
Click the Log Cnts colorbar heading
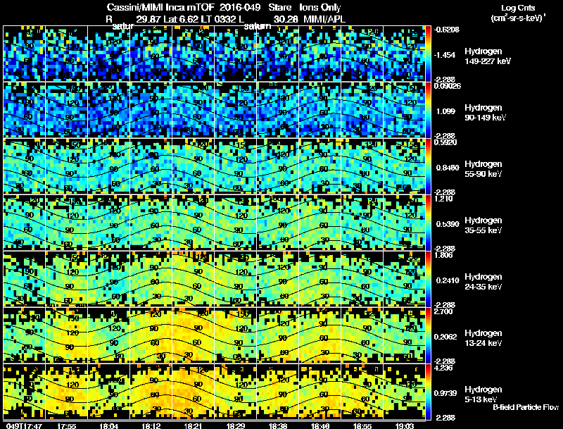[518, 8]
